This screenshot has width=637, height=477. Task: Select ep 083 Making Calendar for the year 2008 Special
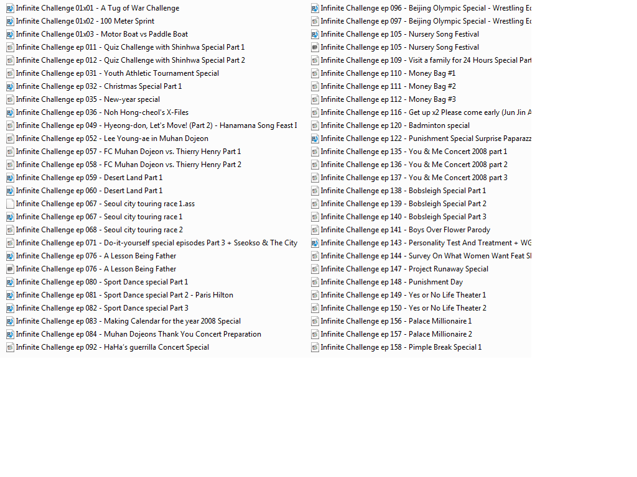[128, 321]
